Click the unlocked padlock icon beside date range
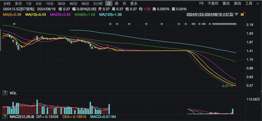The height and width of the screenshot is (121, 262). click(242, 15)
